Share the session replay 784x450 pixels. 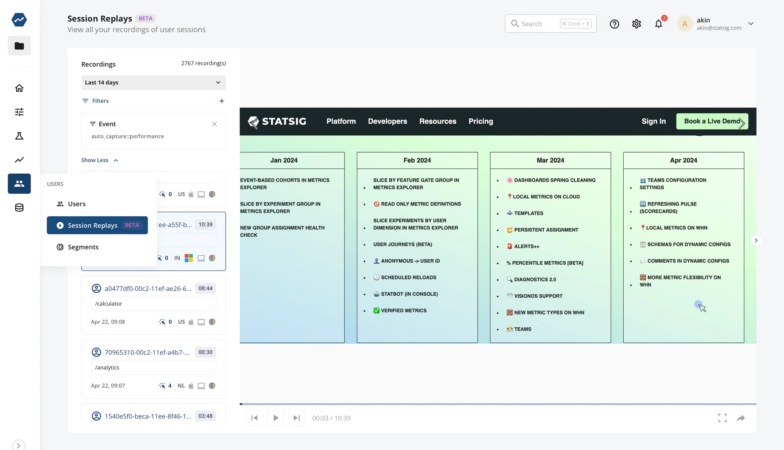pos(741,418)
